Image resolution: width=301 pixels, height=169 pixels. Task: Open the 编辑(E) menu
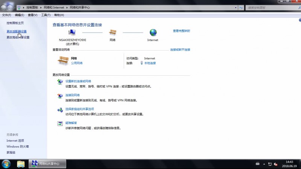pyautogui.click(x=20, y=15)
